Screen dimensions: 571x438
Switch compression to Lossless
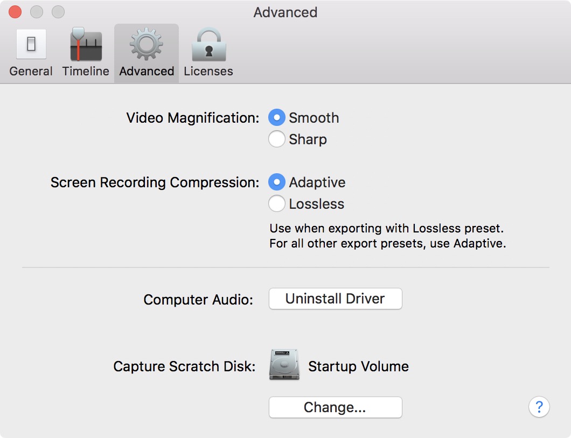click(277, 204)
